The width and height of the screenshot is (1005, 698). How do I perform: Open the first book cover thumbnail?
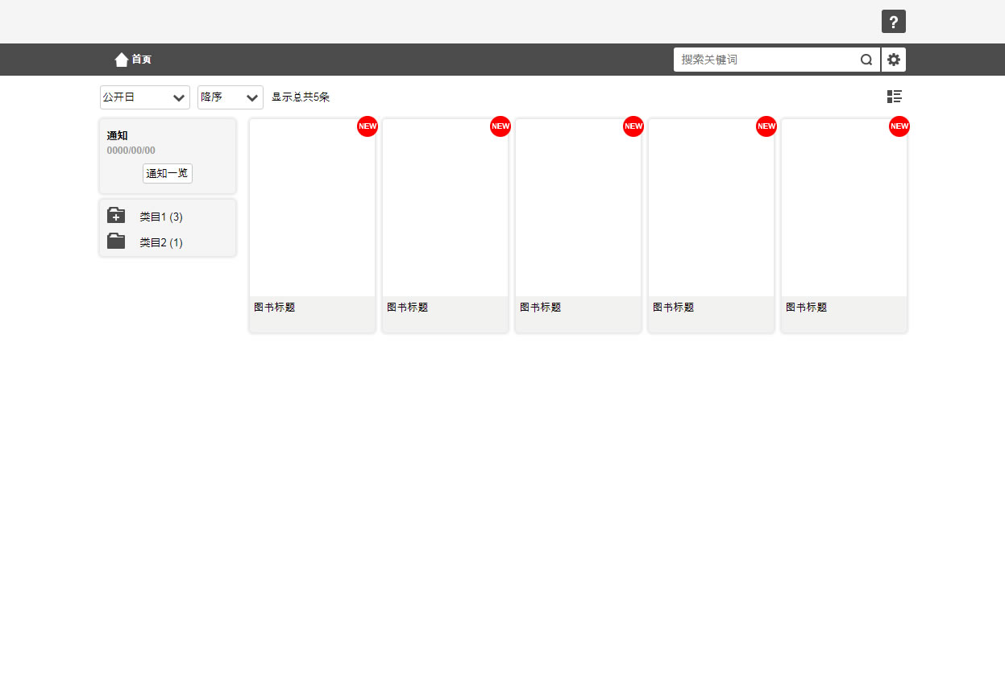pos(312,209)
